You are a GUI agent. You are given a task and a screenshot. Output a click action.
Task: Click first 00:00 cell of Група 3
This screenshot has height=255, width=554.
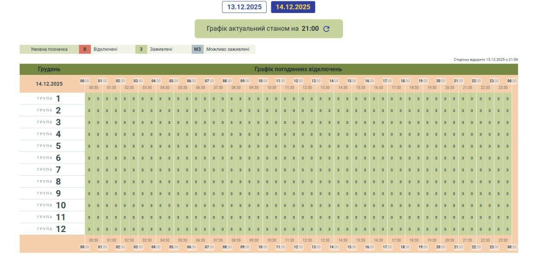pos(89,123)
